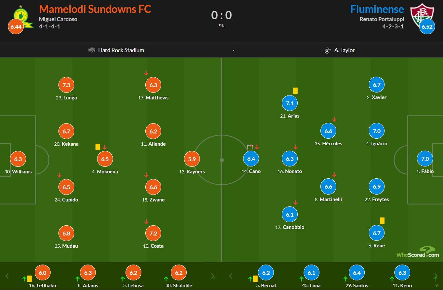Click the WhoScored.com logo

pyautogui.click(x=418, y=252)
